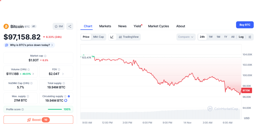Select the 1W time range
This screenshot has height=124, width=256.
pos(211,37)
